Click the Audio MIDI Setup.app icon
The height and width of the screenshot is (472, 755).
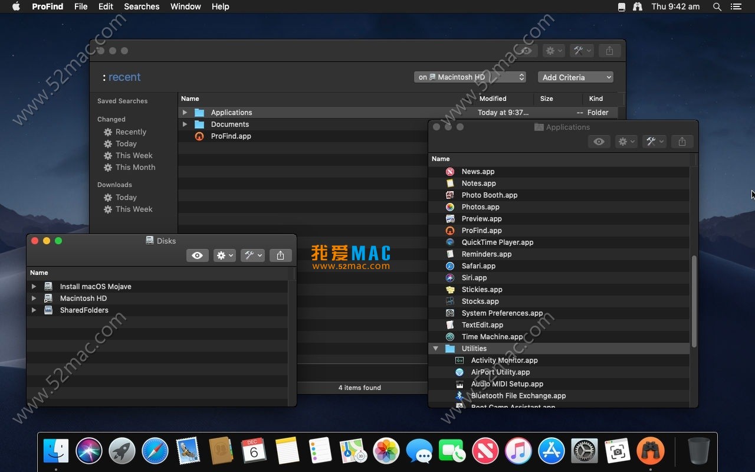coord(459,383)
